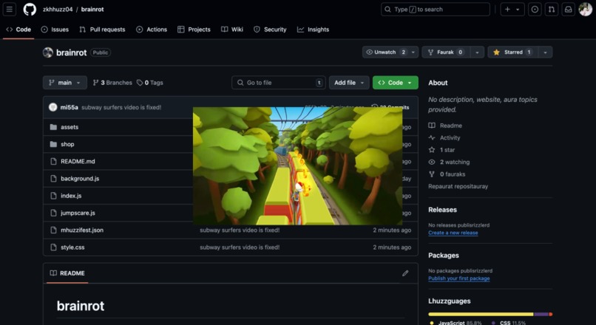Click Create a new release link

453,233
